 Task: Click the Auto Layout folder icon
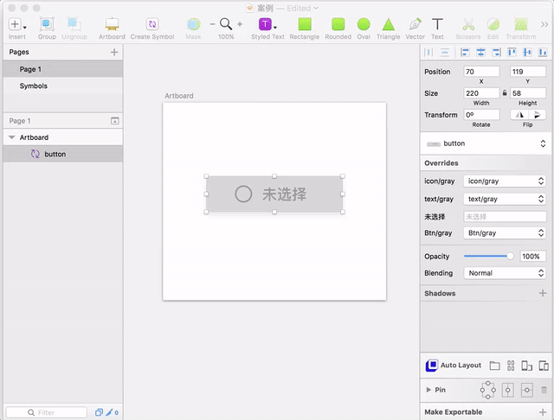494,366
